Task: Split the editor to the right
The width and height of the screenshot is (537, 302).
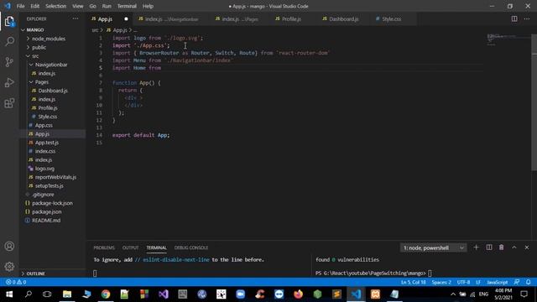Action: pos(514,18)
